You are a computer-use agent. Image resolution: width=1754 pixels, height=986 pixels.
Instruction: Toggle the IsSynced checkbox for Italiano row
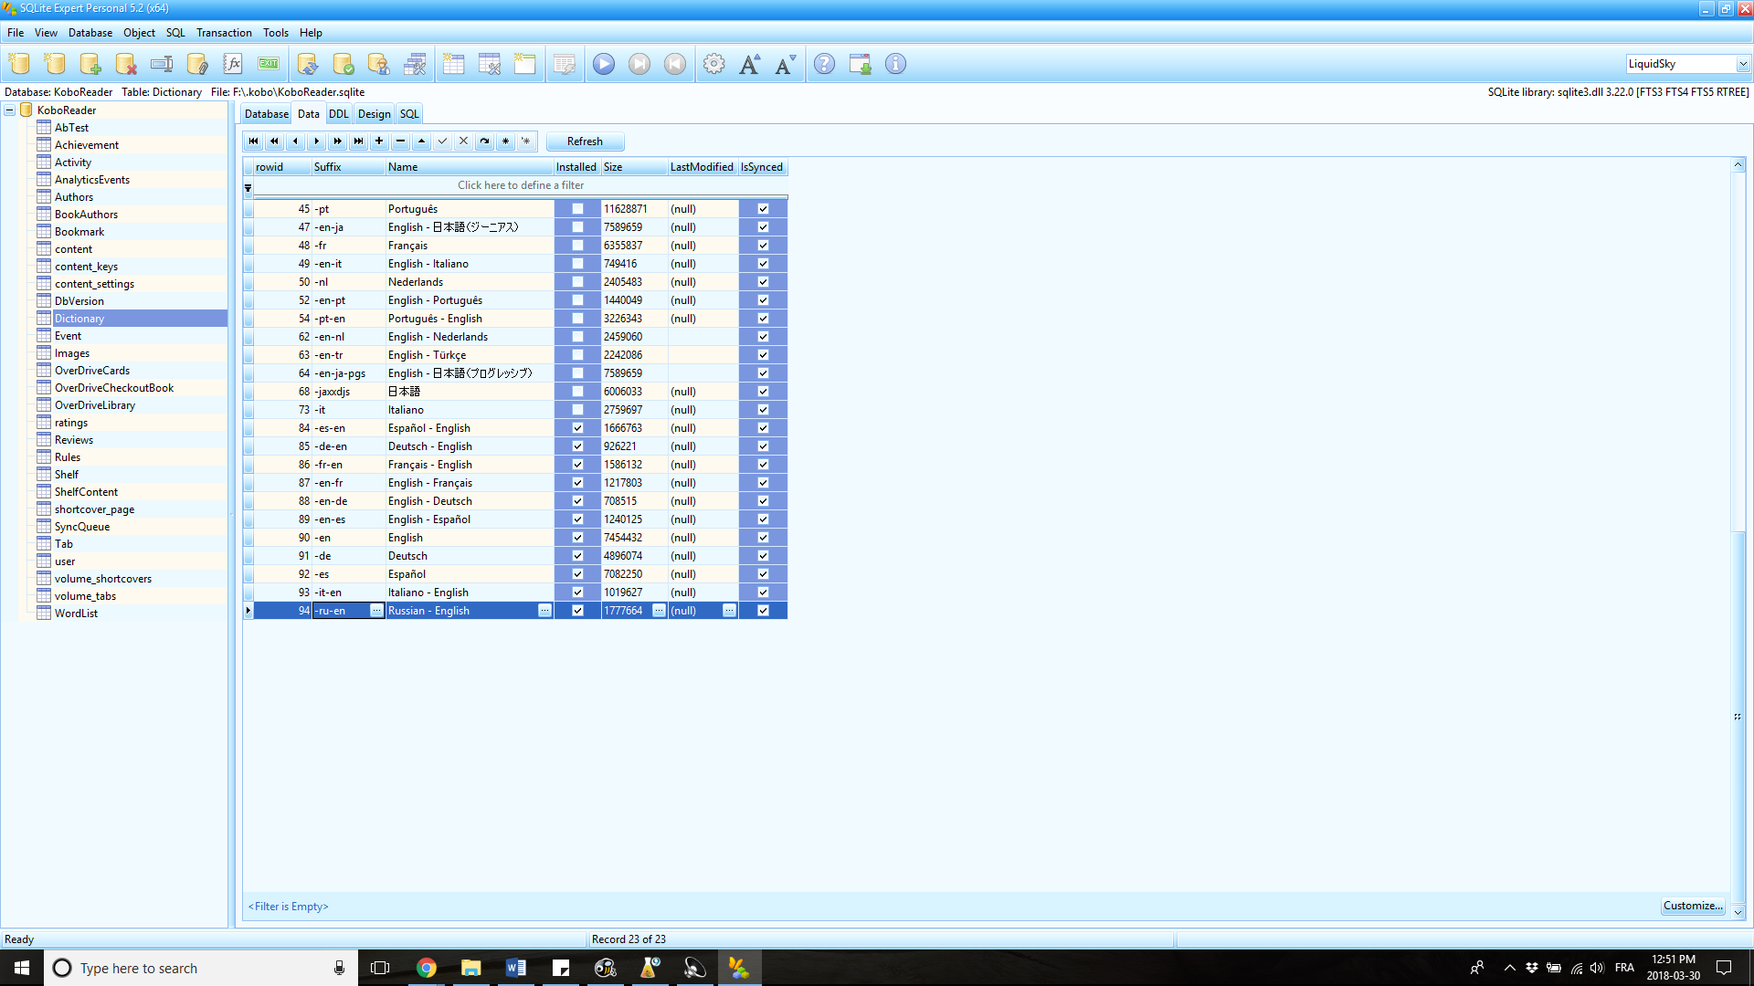(763, 410)
